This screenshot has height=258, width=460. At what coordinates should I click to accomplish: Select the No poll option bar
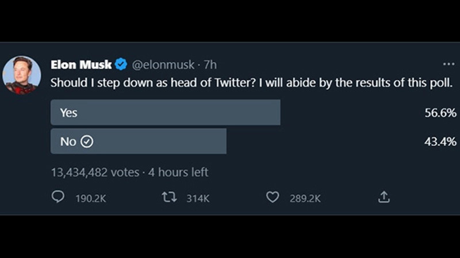139,141
